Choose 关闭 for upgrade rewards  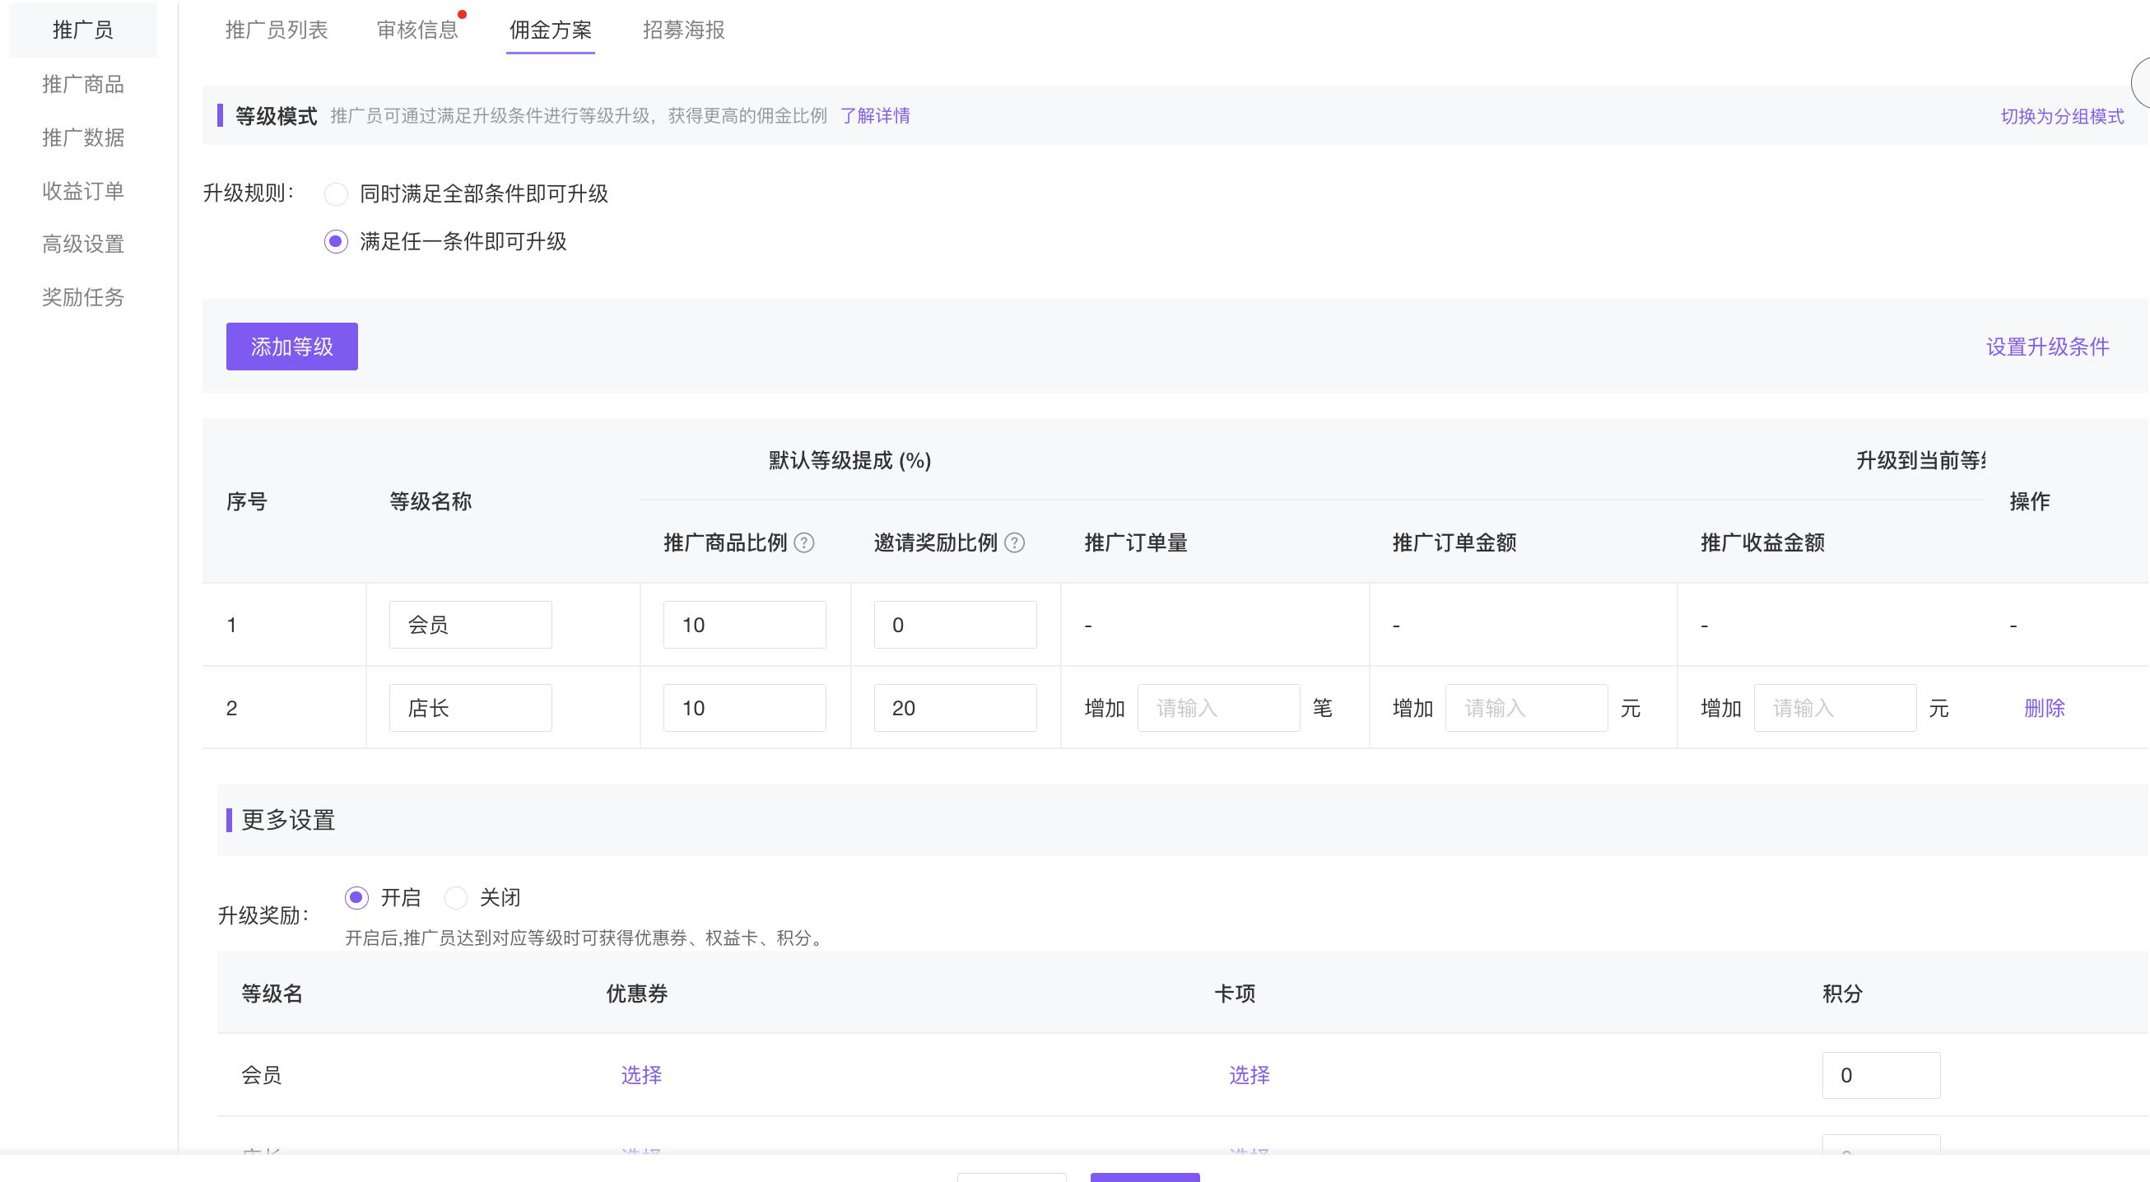point(456,898)
